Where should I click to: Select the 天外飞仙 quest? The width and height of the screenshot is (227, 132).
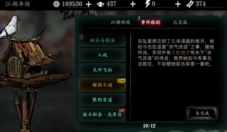102,70
